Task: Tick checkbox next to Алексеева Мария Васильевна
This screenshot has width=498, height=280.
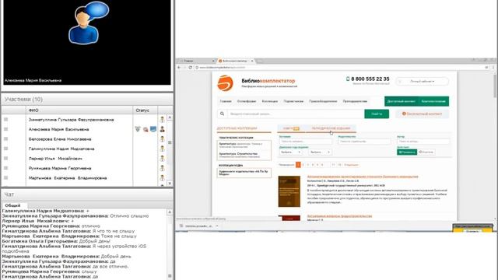Action: click(x=5, y=129)
